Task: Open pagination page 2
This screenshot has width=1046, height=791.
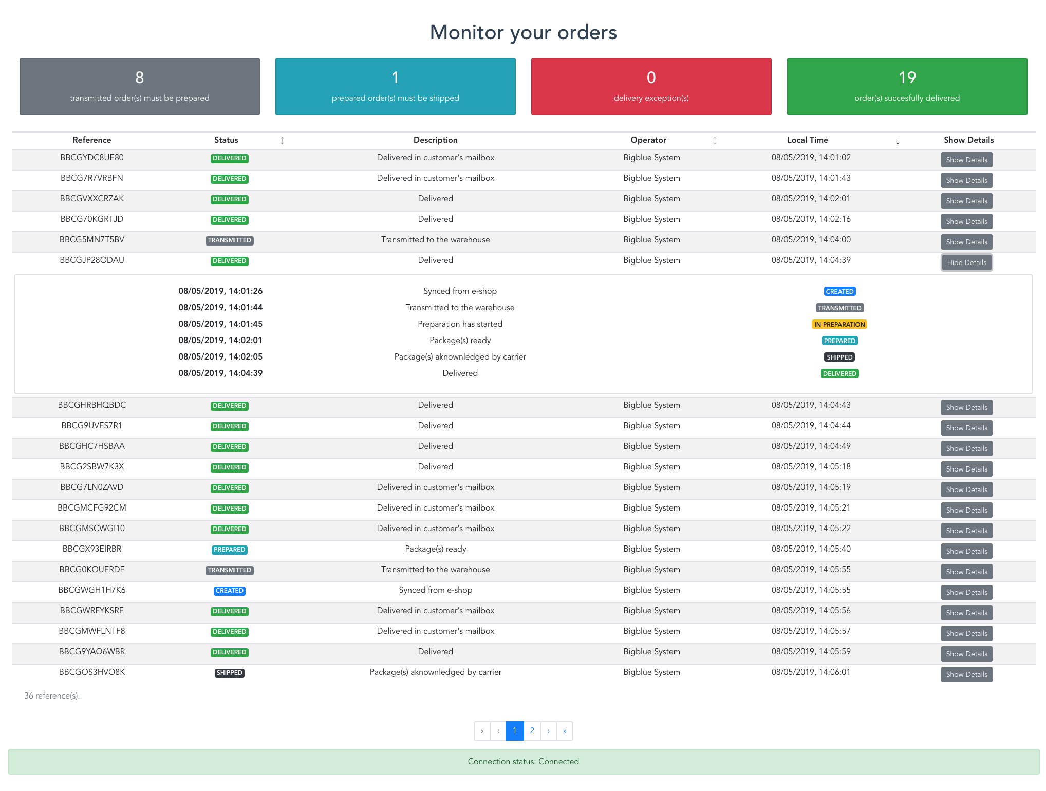Action: tap(532, 731)
